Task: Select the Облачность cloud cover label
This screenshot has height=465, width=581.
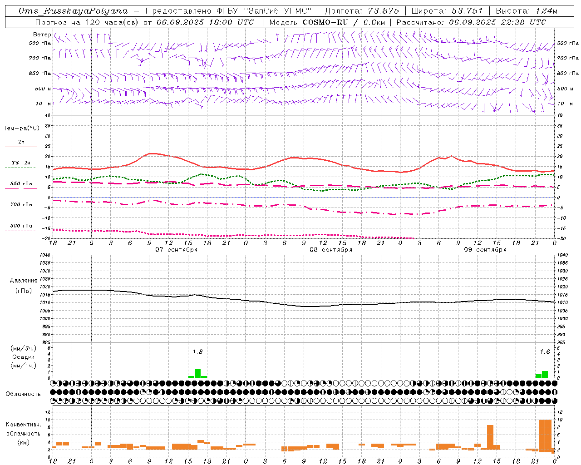Action: click(x=23, y=394)
